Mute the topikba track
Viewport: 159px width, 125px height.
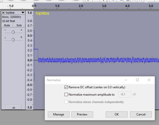pos(7,25)
